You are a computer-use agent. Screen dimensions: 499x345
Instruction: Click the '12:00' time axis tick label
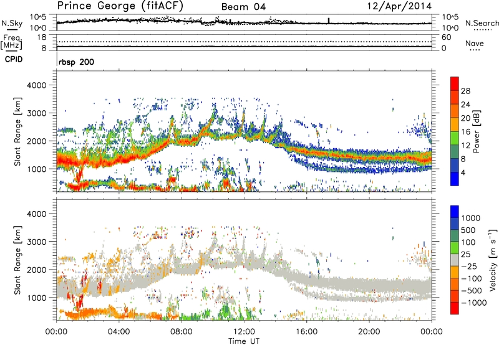tap(244, 332)
